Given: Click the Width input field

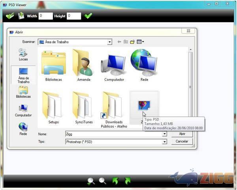Looking at the screenshot, I should pyautogui.click(x=45, y=16).
